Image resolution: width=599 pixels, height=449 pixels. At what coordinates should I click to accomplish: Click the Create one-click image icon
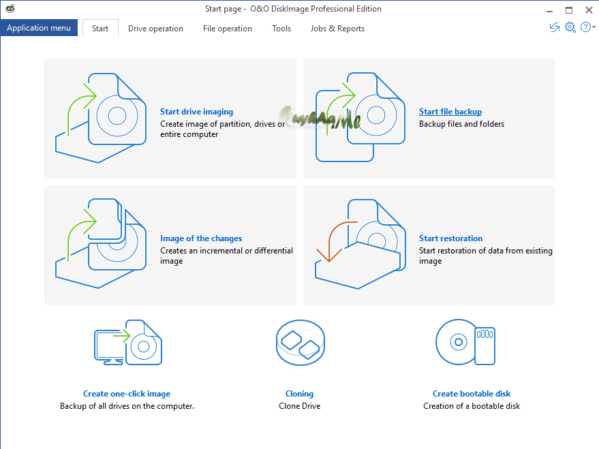(x=128, y=343)
